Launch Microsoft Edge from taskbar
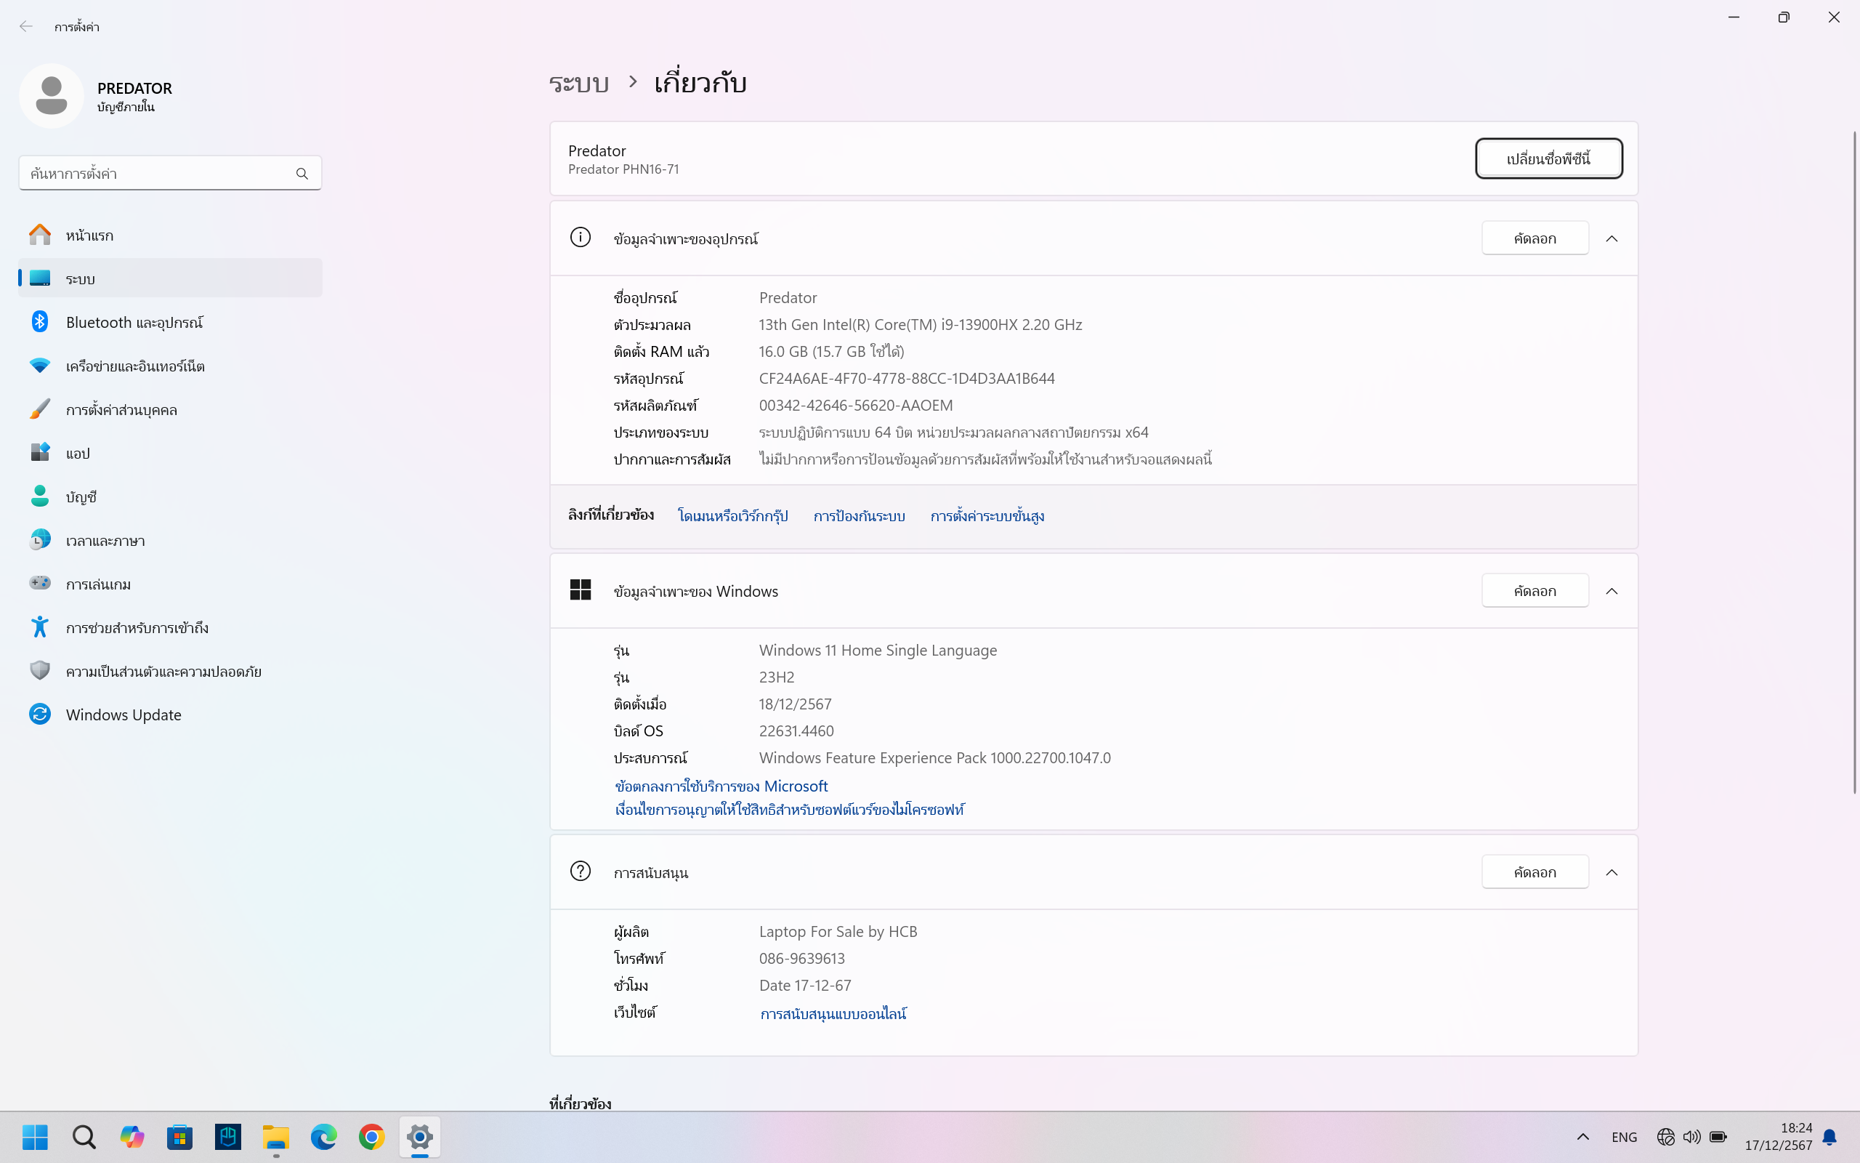Image resolution: width=1860 pixels, height=1163 pixels. pyautogui.click(x=323, y=1136)
